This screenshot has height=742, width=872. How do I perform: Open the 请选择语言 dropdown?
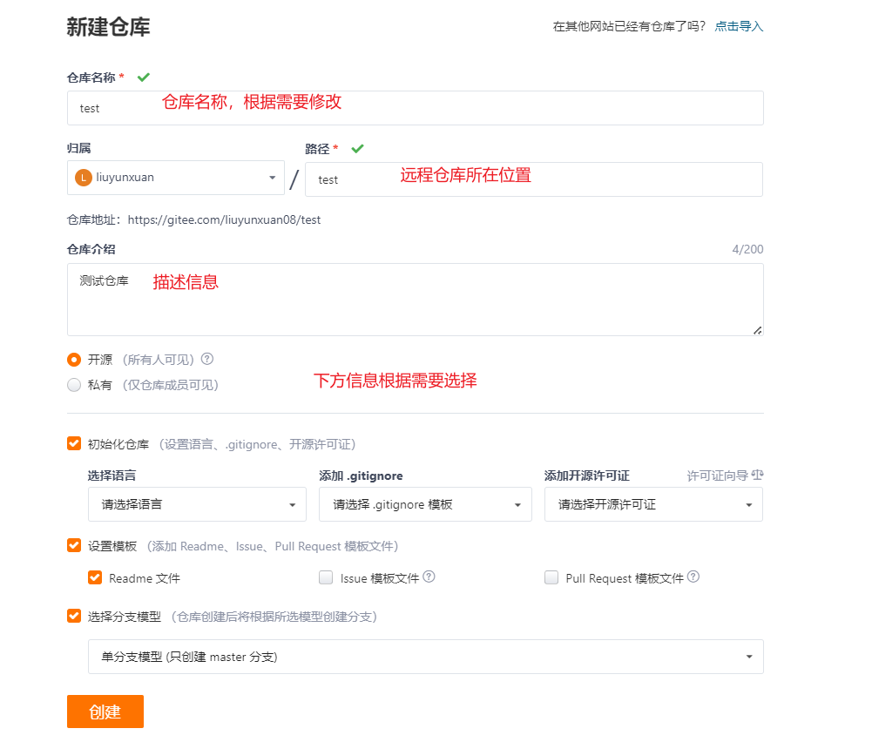click(x=197, y=504)
